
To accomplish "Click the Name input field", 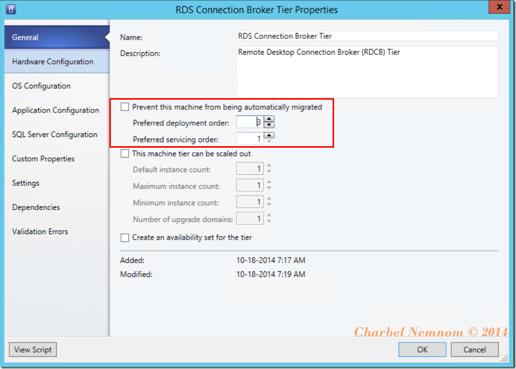I will click(x=367, y=36).
